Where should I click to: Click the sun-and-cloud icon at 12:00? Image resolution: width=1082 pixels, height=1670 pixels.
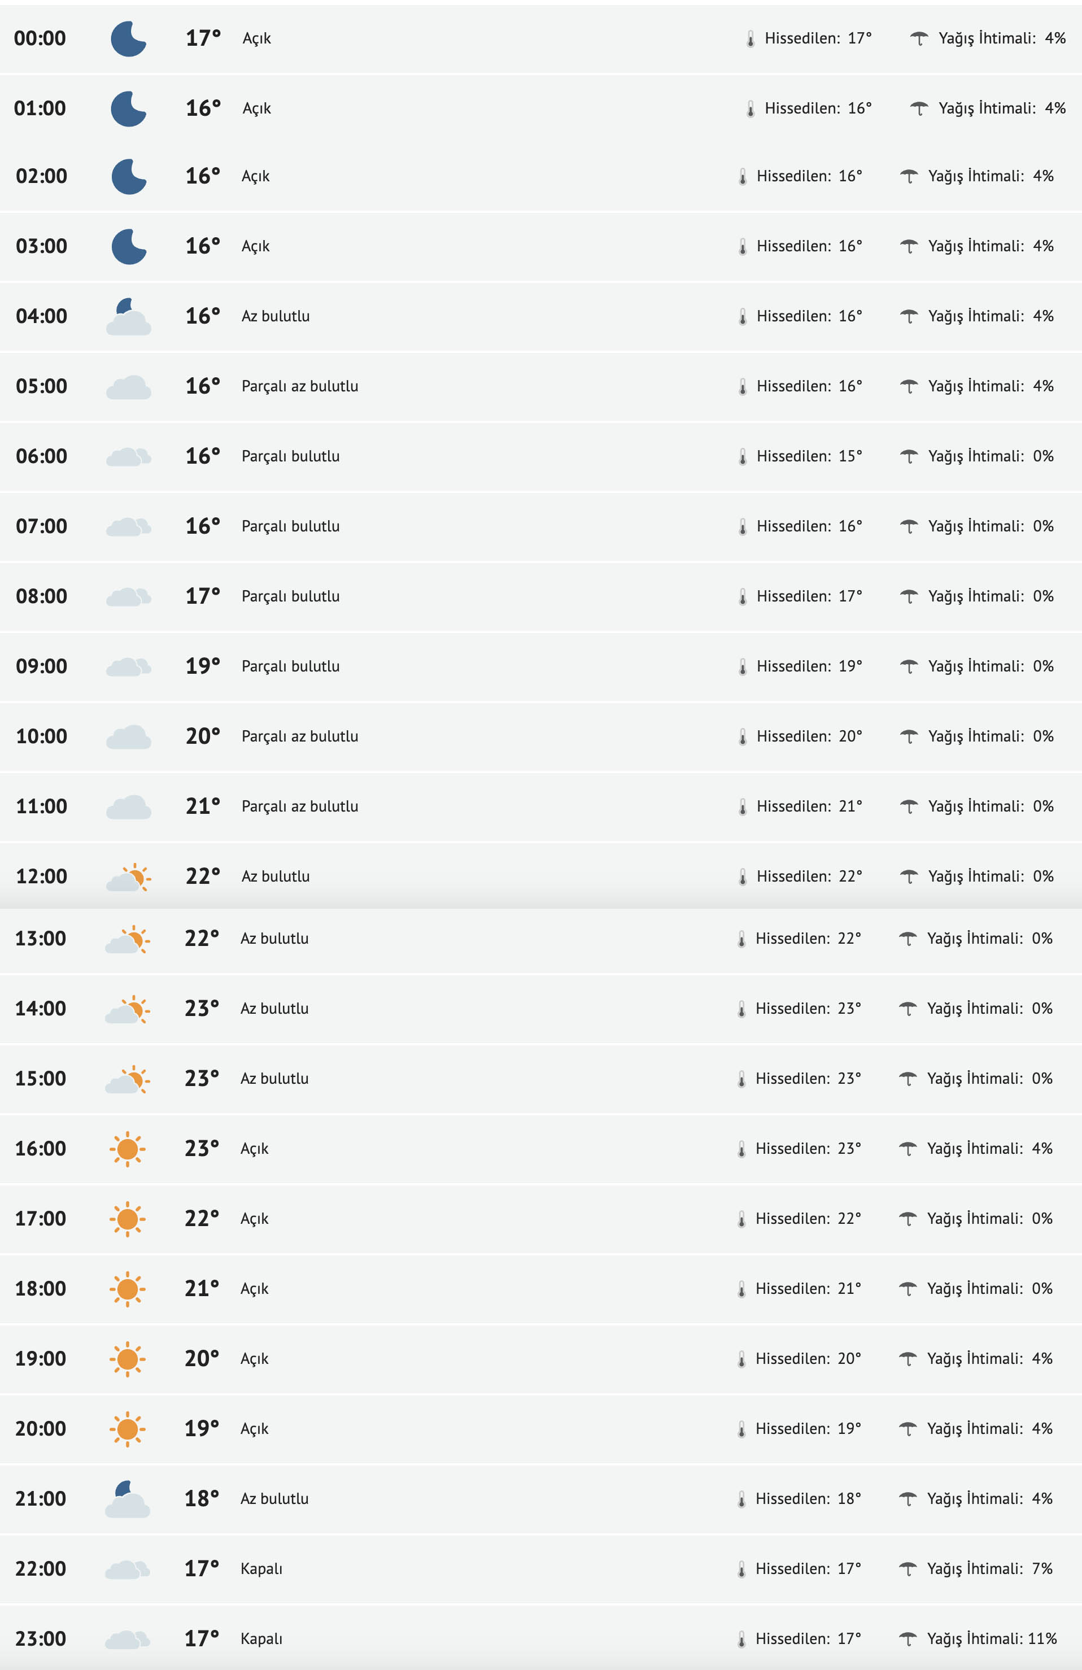tap(128, 877)
